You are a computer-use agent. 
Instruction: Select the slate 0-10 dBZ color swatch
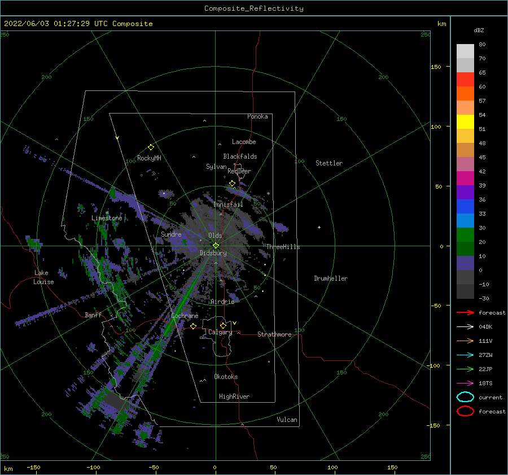[465, 263]
